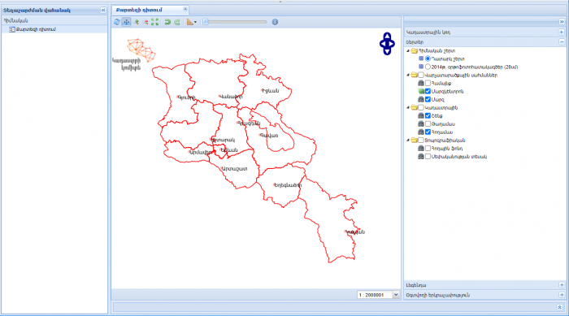Screen dimensions: 569x316
Task: Open the measure ruler tool dropdown arrow
Action: [195, 22]
